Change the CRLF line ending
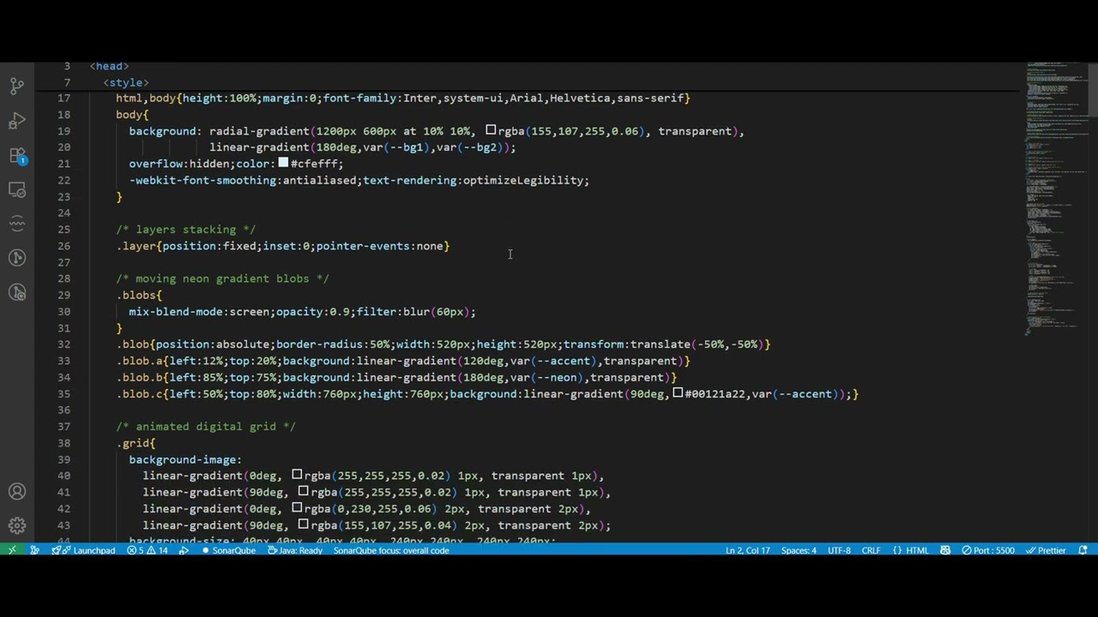This screenshot has width=1098, height=617. (x=871, y=550)
